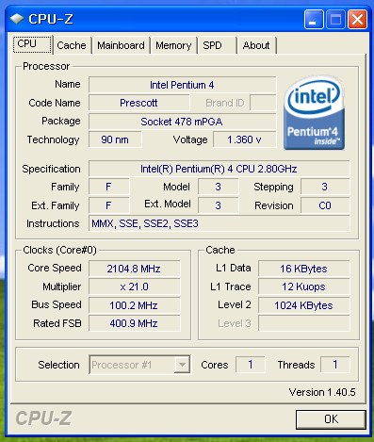Minimize the CPU-Z window
This screenshot has height=442, width=374.
[314, 19]
